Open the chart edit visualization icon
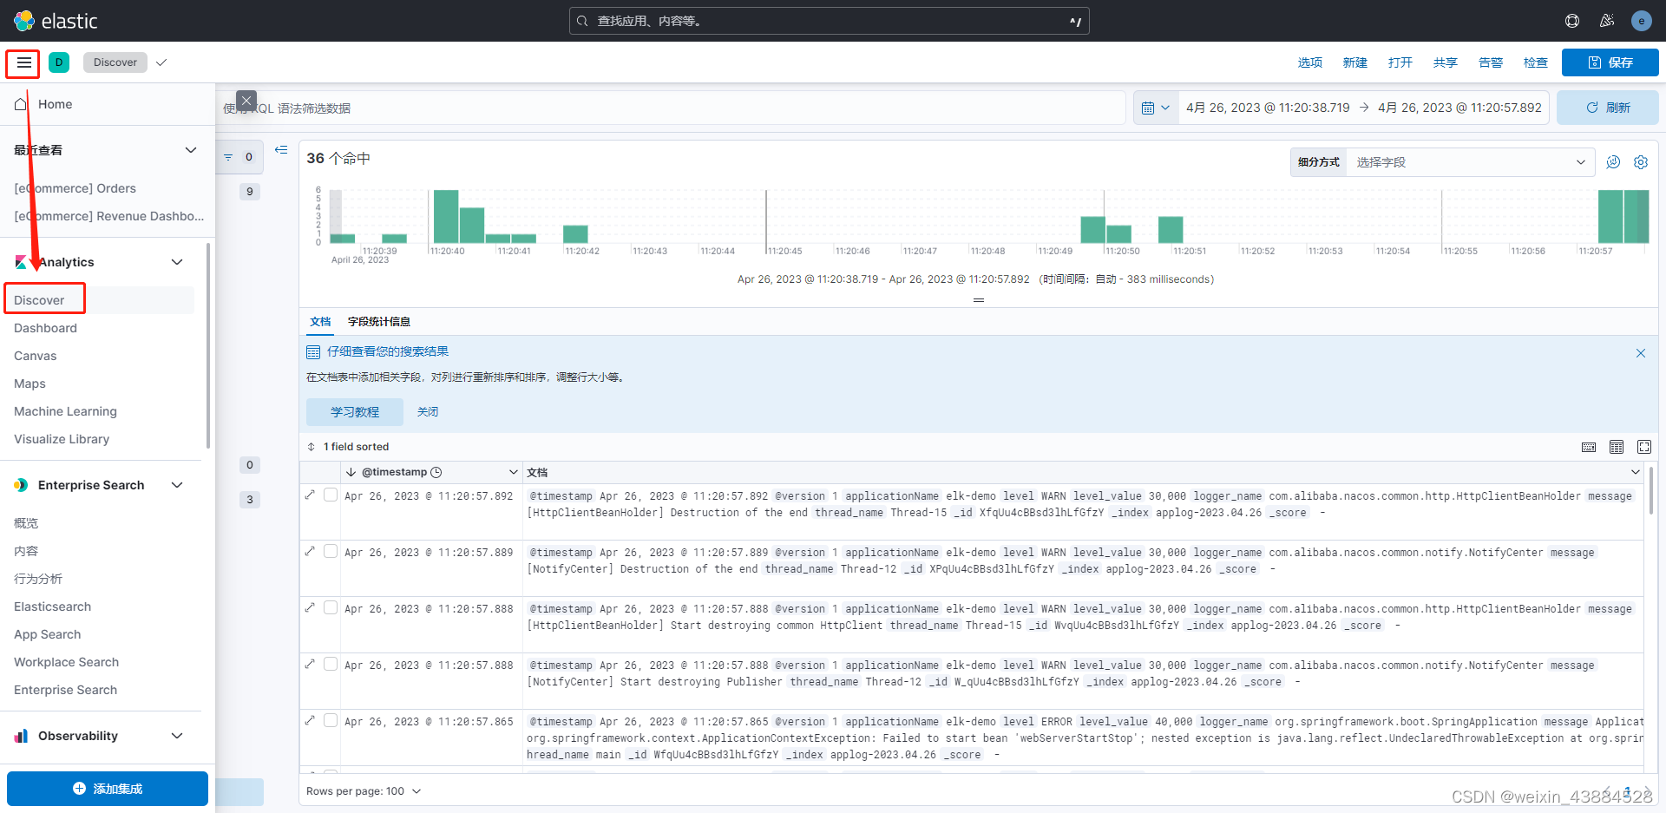1666x813 pixels. 1613,162
